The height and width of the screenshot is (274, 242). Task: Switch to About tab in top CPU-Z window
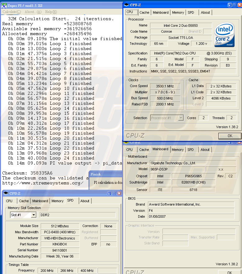click(x=205, y=12)
